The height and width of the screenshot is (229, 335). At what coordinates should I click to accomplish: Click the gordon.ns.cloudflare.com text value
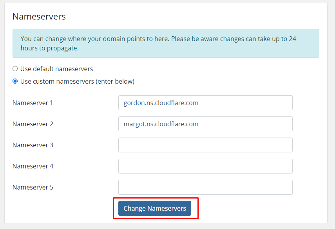(x=161, y=103)
